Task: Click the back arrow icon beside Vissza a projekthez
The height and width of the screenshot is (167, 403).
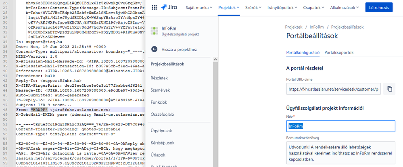Action: [x=154, y=49]
